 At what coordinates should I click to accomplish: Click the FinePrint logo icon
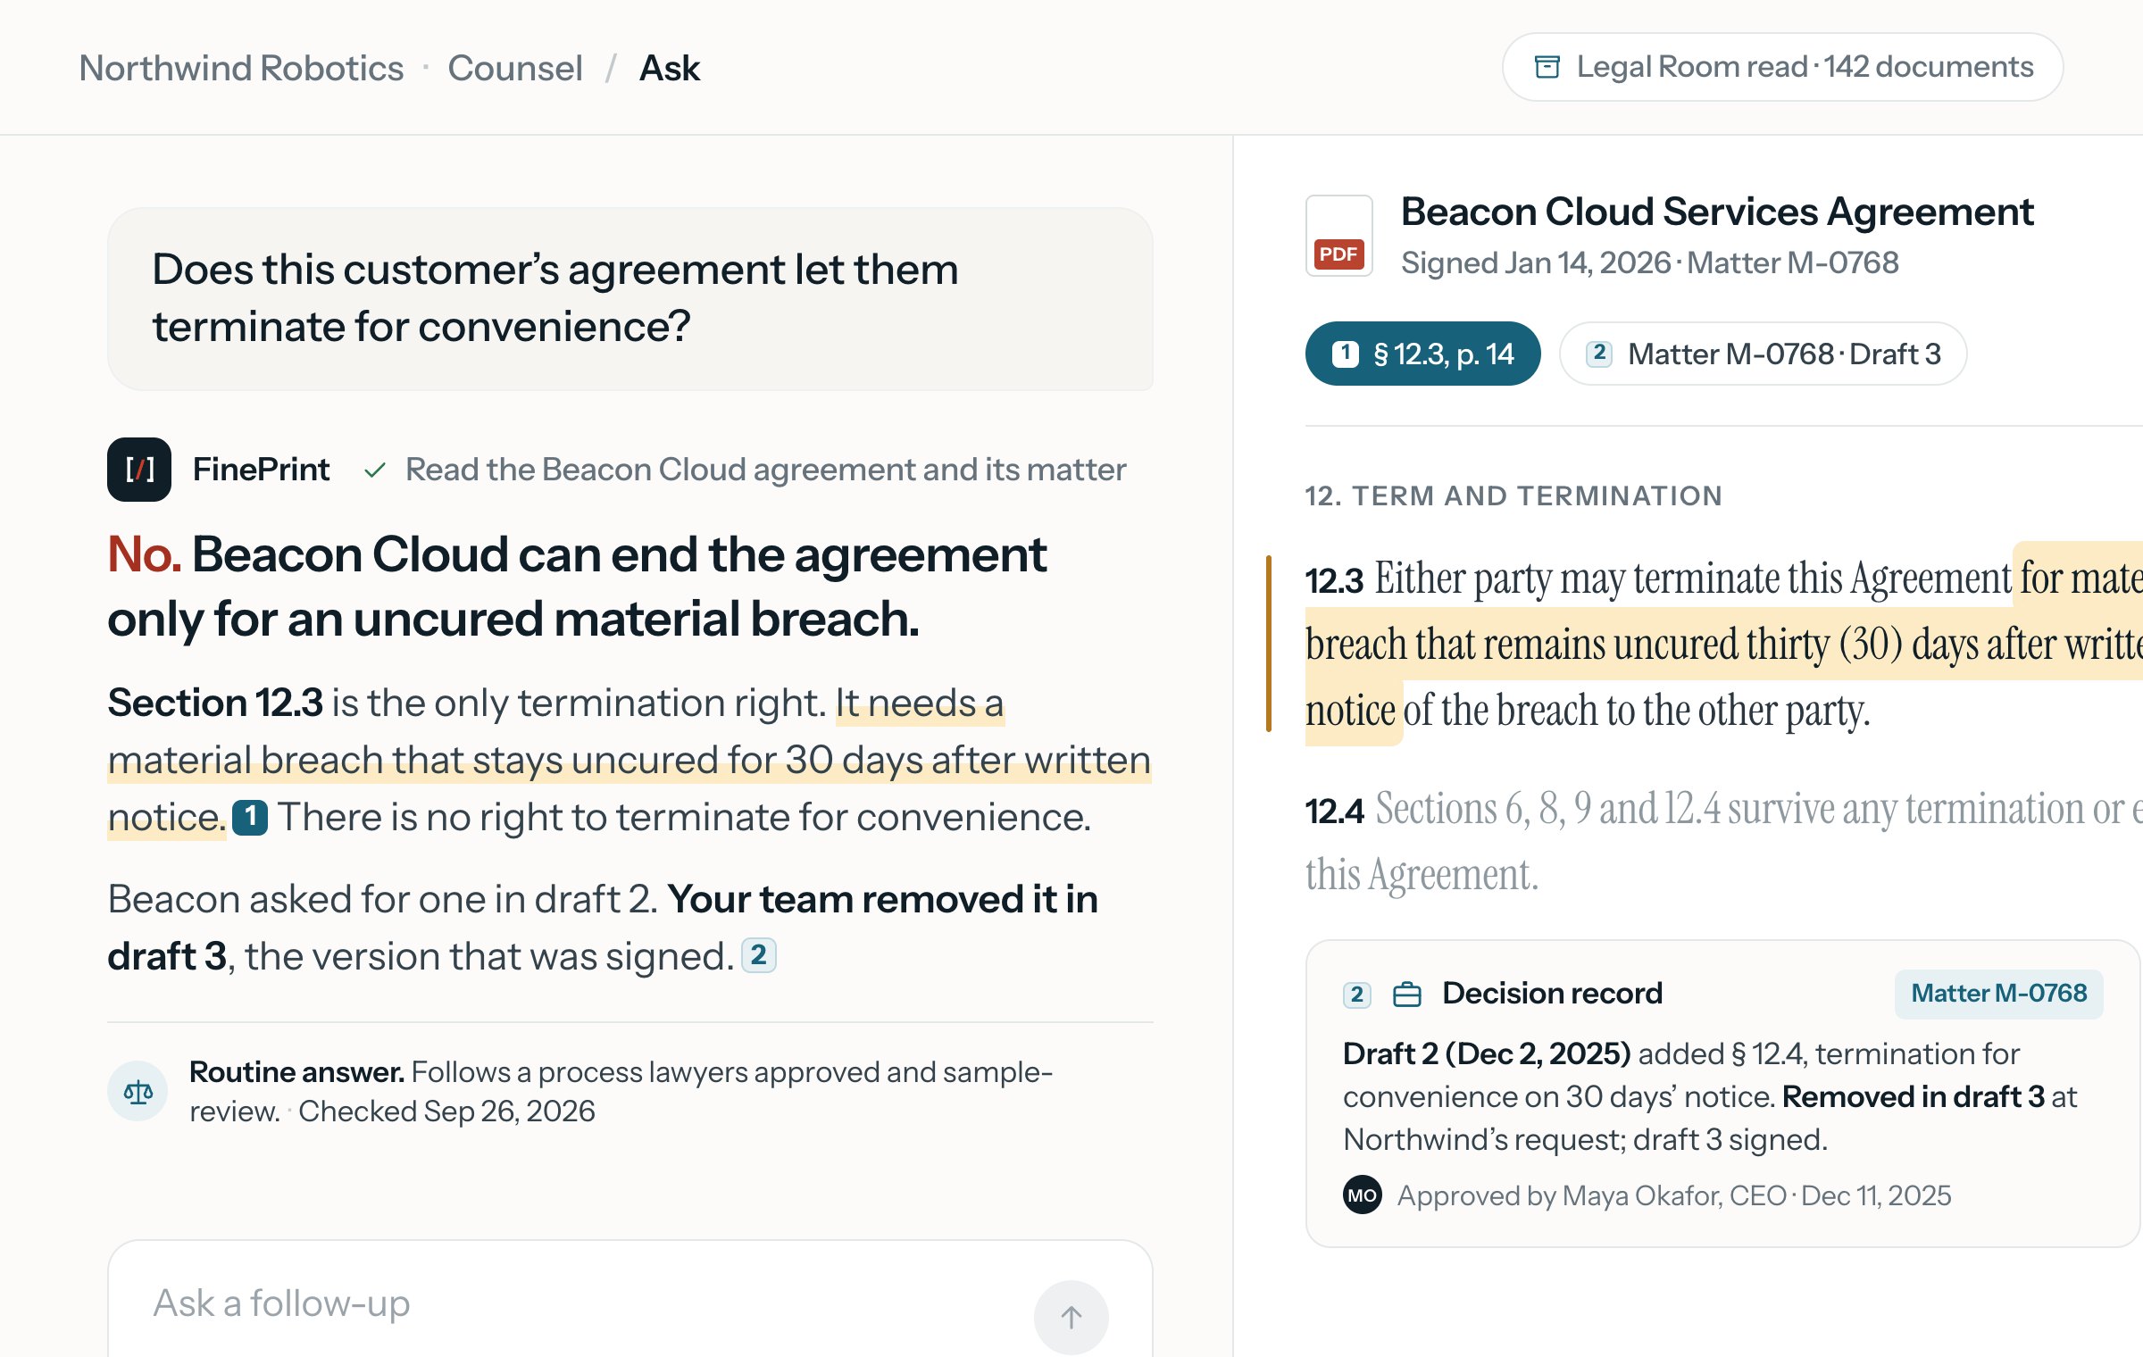(139, 470)
